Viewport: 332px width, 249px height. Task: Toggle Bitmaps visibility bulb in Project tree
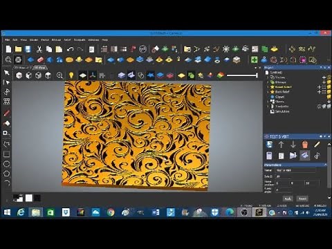point(329,82)
